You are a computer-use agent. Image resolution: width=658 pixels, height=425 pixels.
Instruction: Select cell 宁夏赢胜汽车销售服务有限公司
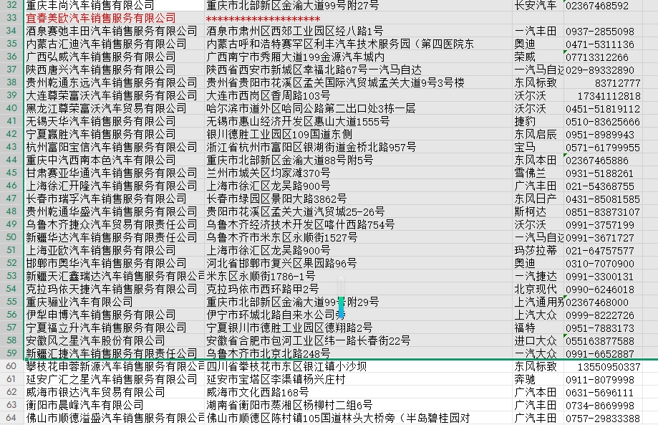coord(114,135)
